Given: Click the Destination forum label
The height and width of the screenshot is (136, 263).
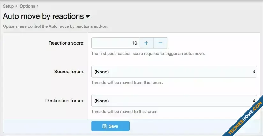Looking at the screenshot, I should [65, 100].
